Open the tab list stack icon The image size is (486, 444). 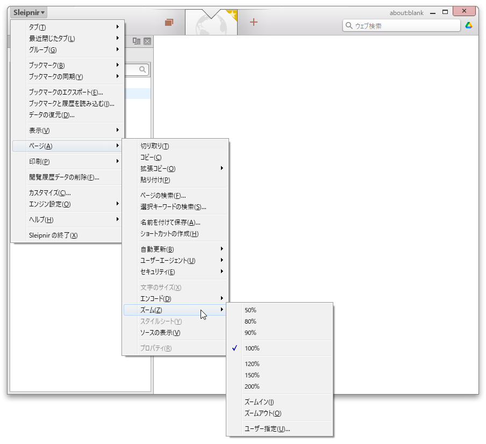pos(169,23)
